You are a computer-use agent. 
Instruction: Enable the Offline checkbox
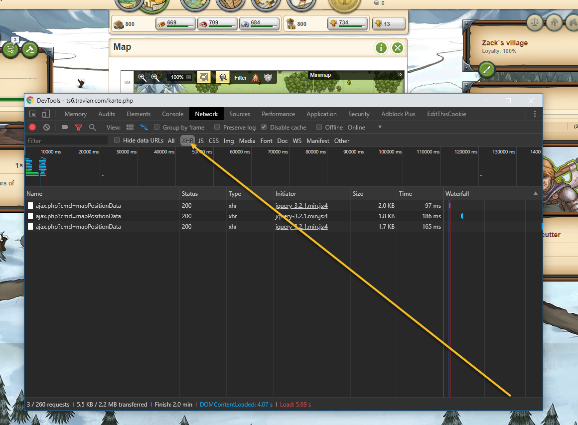coord(319,127)
